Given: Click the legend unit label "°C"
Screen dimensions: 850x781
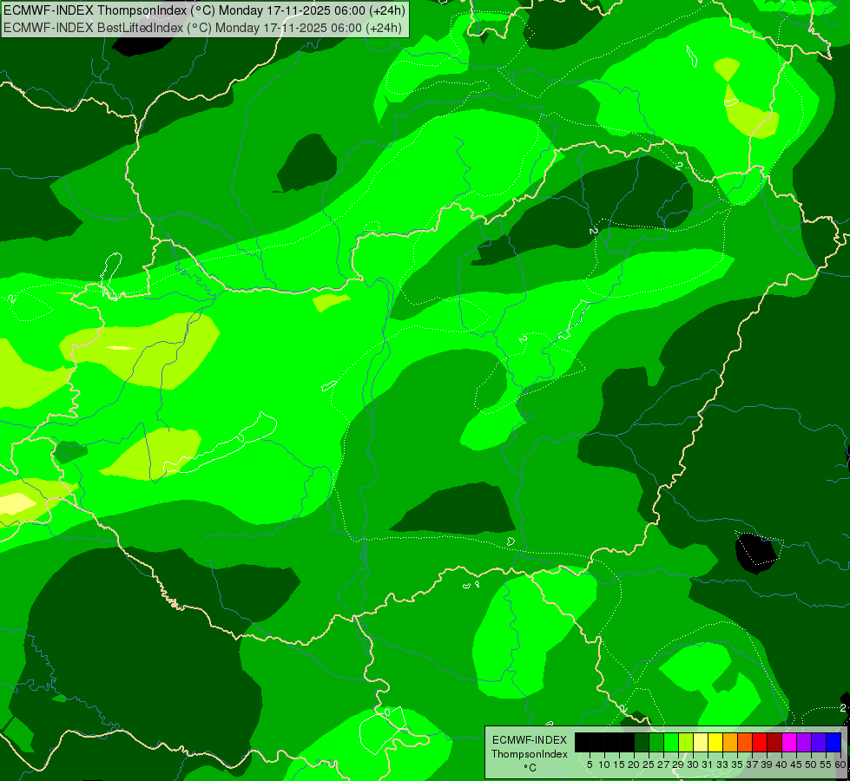Looking at the screenshot, I should click(x=530, y=768).
